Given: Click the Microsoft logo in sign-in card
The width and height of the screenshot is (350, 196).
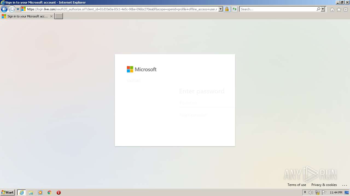Looking at the screenshot, I should [142, 69].
